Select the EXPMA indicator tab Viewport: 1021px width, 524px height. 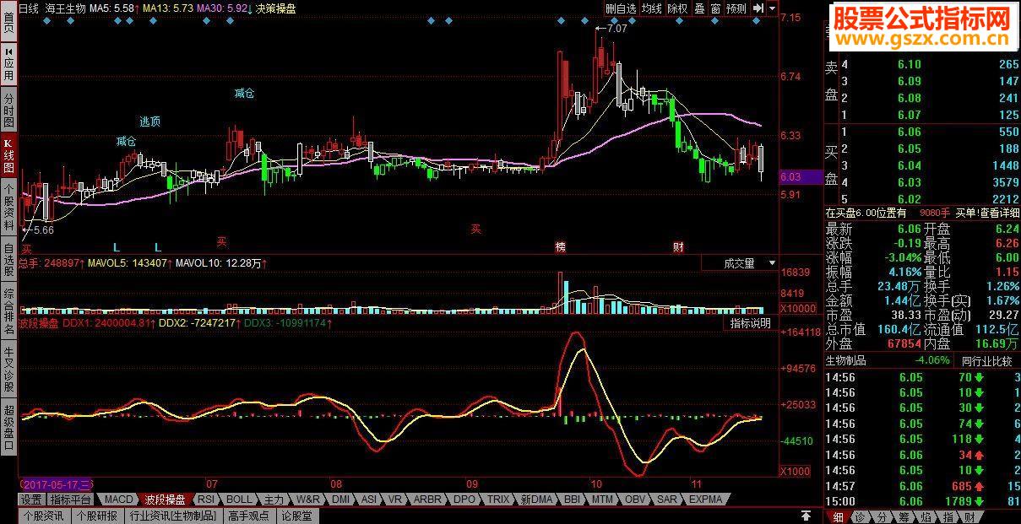706,500
